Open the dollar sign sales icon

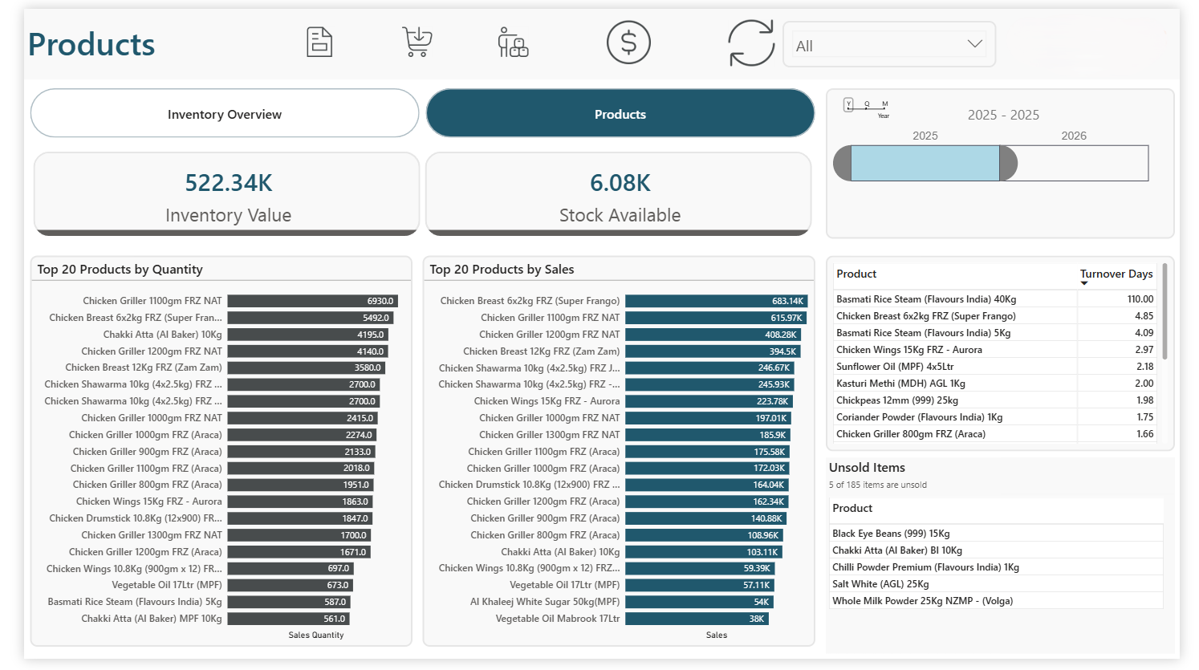coord(628,43)
